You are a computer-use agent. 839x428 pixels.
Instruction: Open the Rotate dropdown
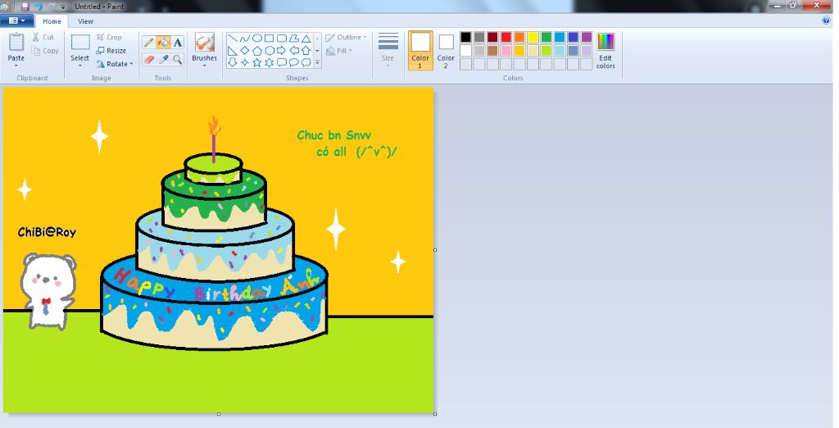point(115,64)
